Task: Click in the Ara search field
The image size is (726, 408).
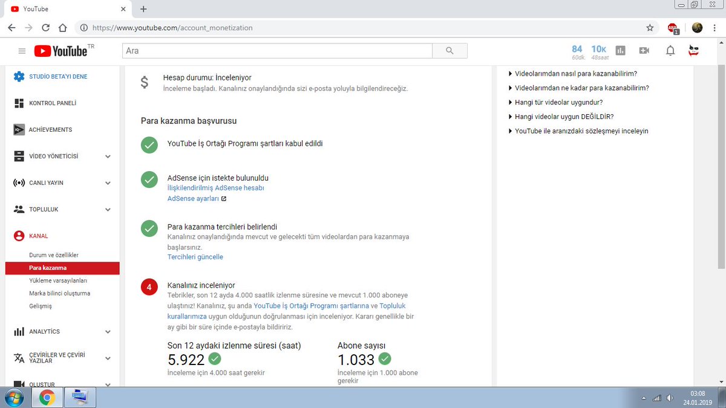Action: (277, 51)
